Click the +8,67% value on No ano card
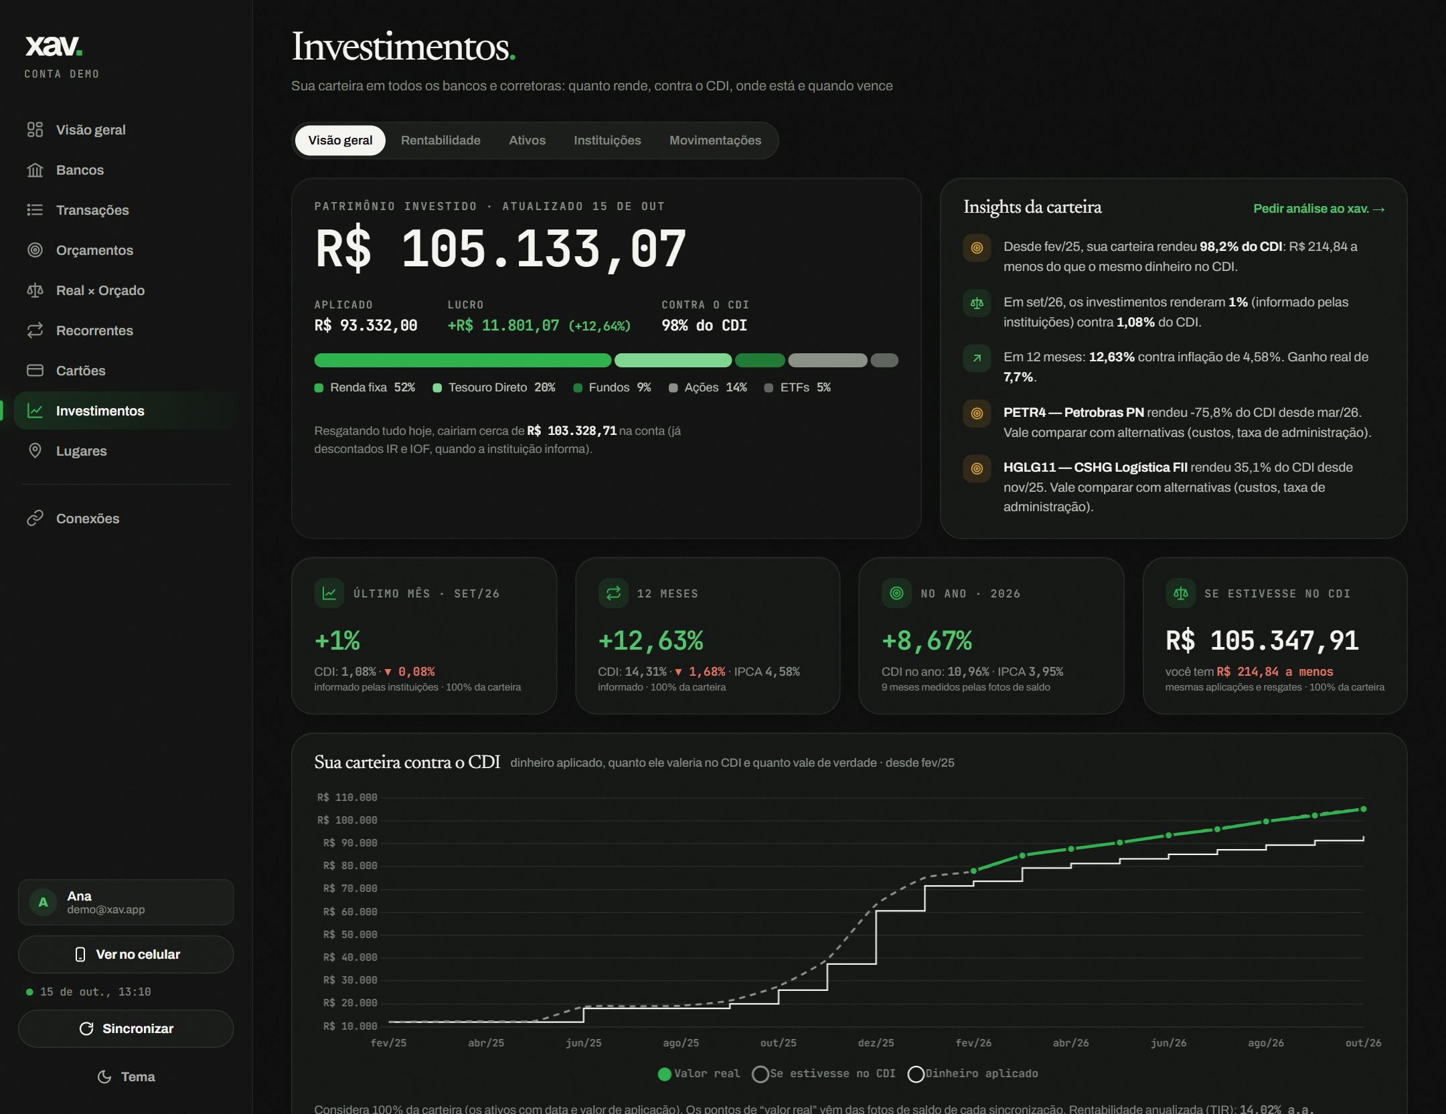 (x=927, y=641)
